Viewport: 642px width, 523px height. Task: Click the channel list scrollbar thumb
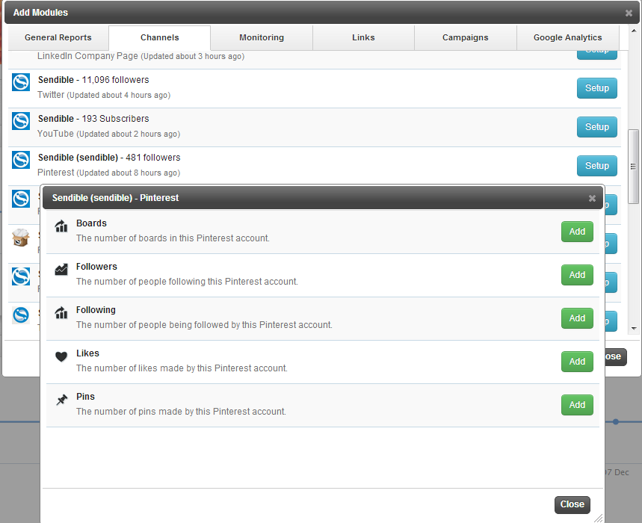(634, 166)
